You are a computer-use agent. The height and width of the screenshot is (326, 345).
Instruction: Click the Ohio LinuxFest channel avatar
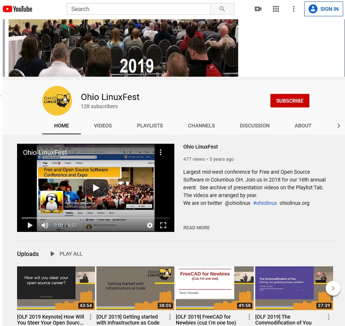[57, 101]
